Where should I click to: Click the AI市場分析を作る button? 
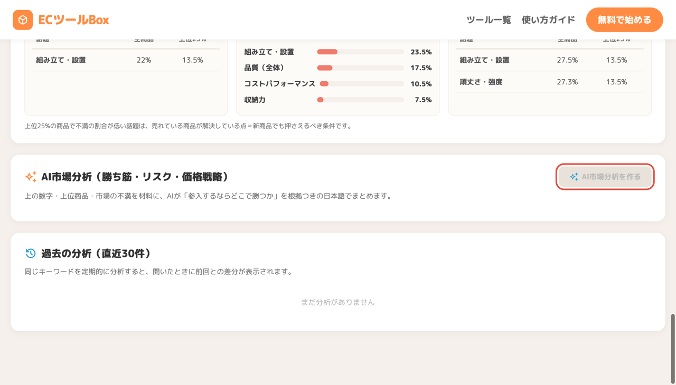tap(605, 177)
